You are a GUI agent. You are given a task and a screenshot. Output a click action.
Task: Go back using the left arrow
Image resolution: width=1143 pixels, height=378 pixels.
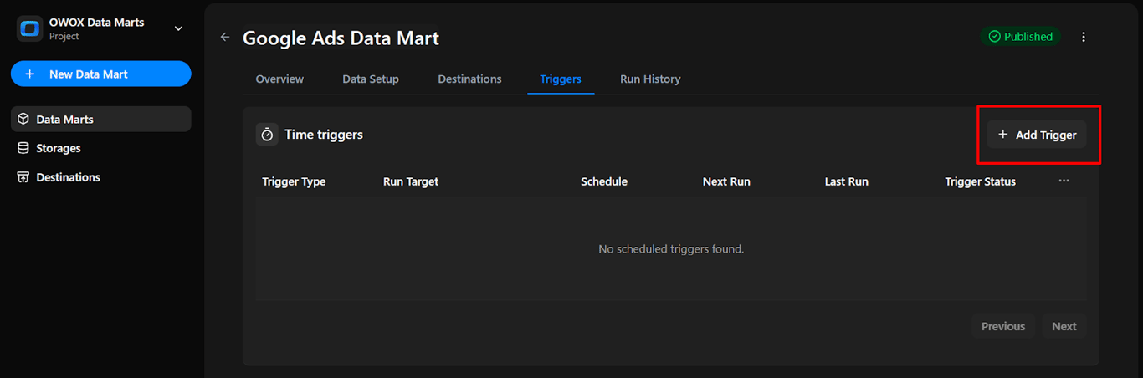pos(225,37)
